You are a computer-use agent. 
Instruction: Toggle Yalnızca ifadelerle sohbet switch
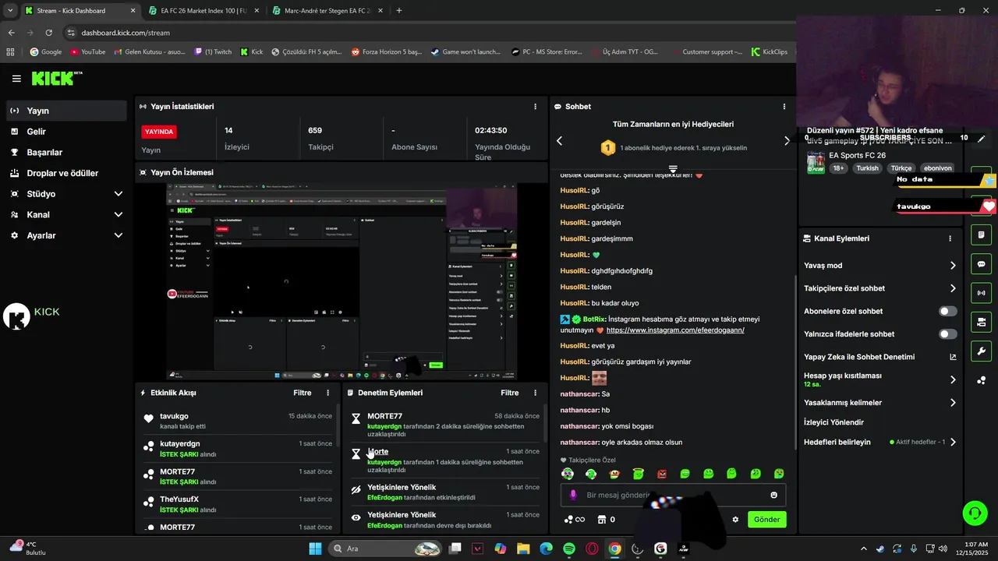(x=947, y=334)
